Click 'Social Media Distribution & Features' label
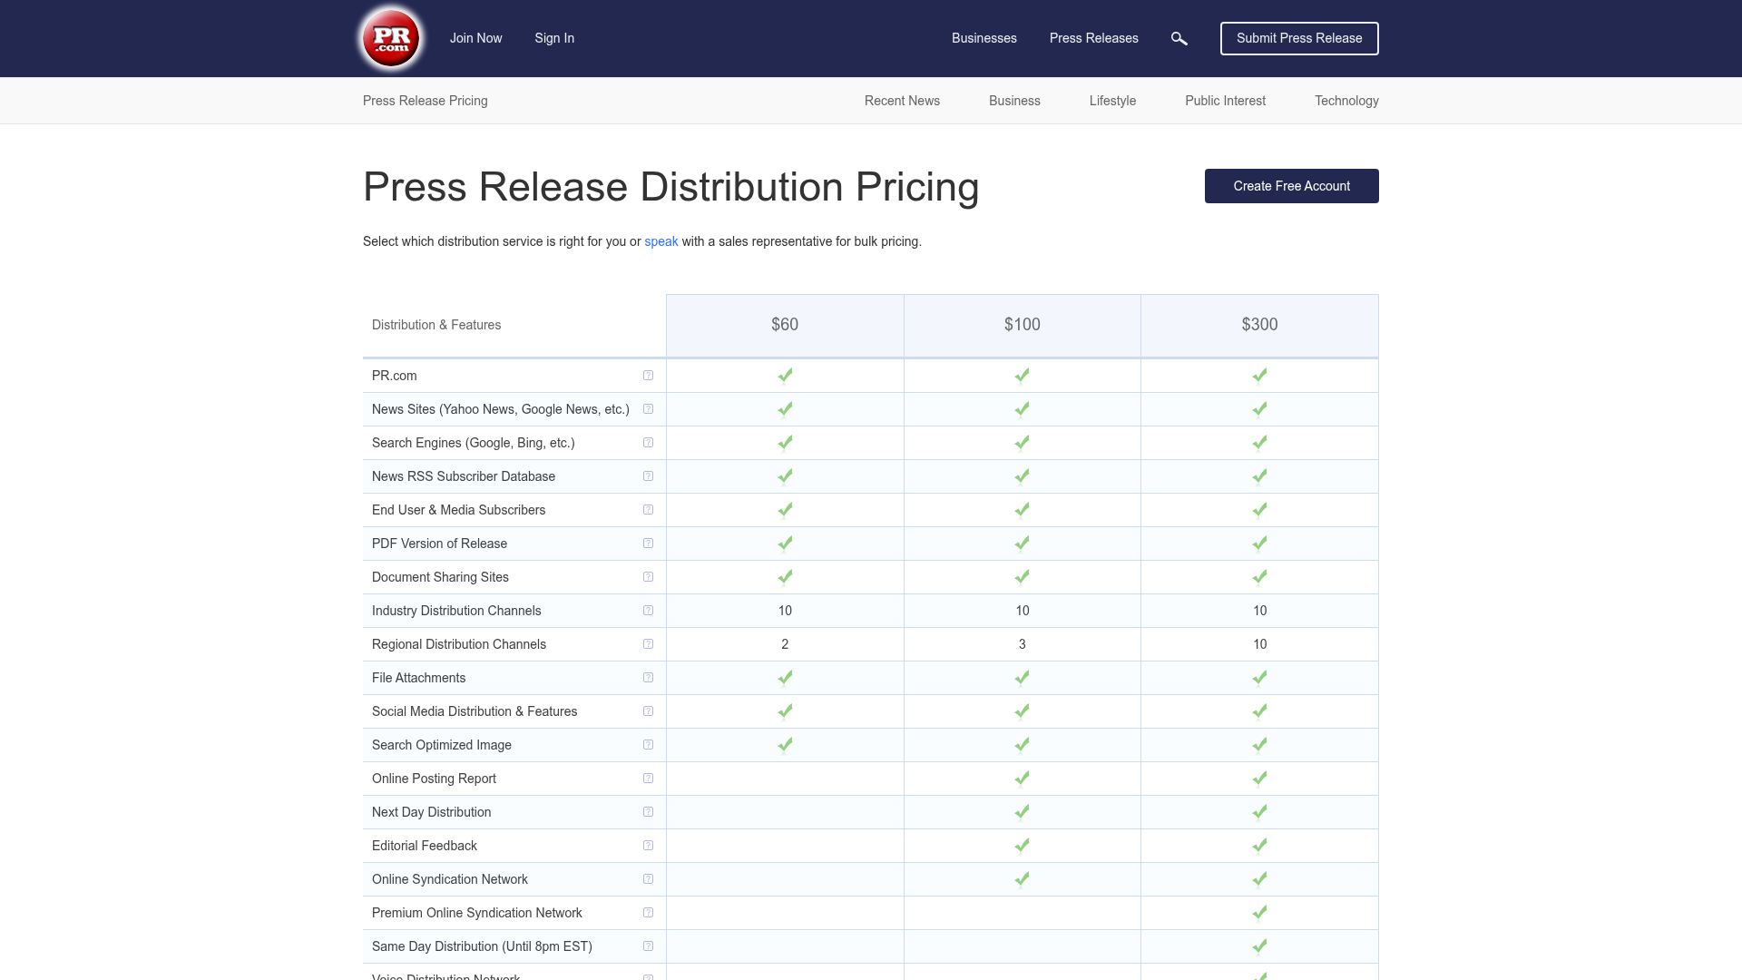 click(x=475, y=711)
